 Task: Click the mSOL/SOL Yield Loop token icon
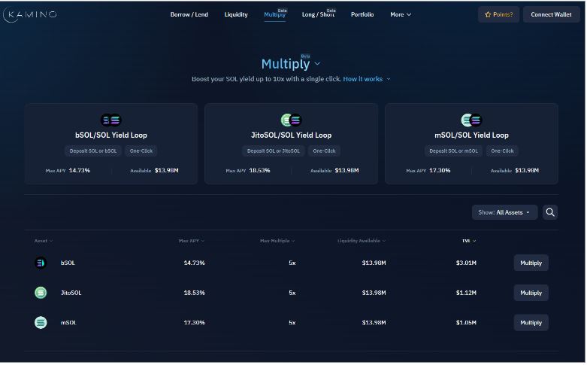tap(472, 120)
